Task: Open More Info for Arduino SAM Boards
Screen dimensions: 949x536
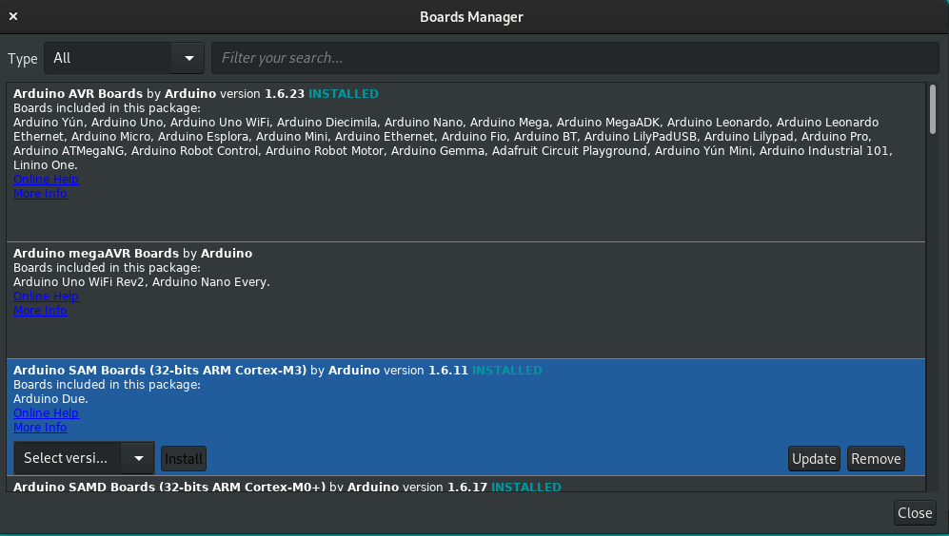Action: [x=40, y=428]
